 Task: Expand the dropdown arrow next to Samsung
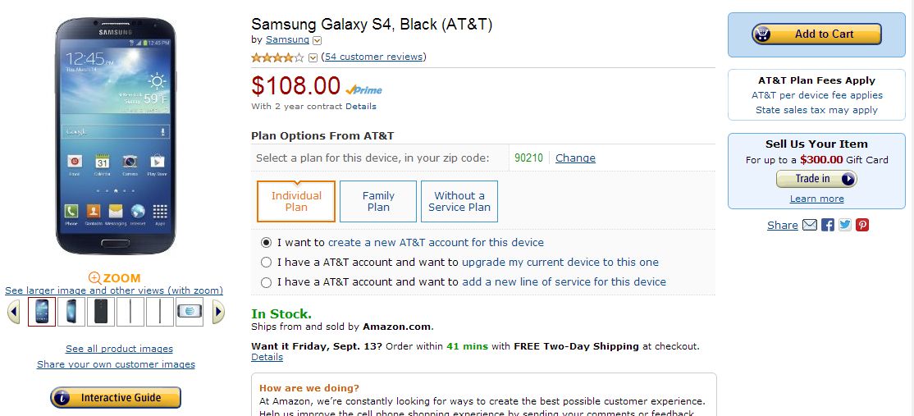(x=318, y=40)
